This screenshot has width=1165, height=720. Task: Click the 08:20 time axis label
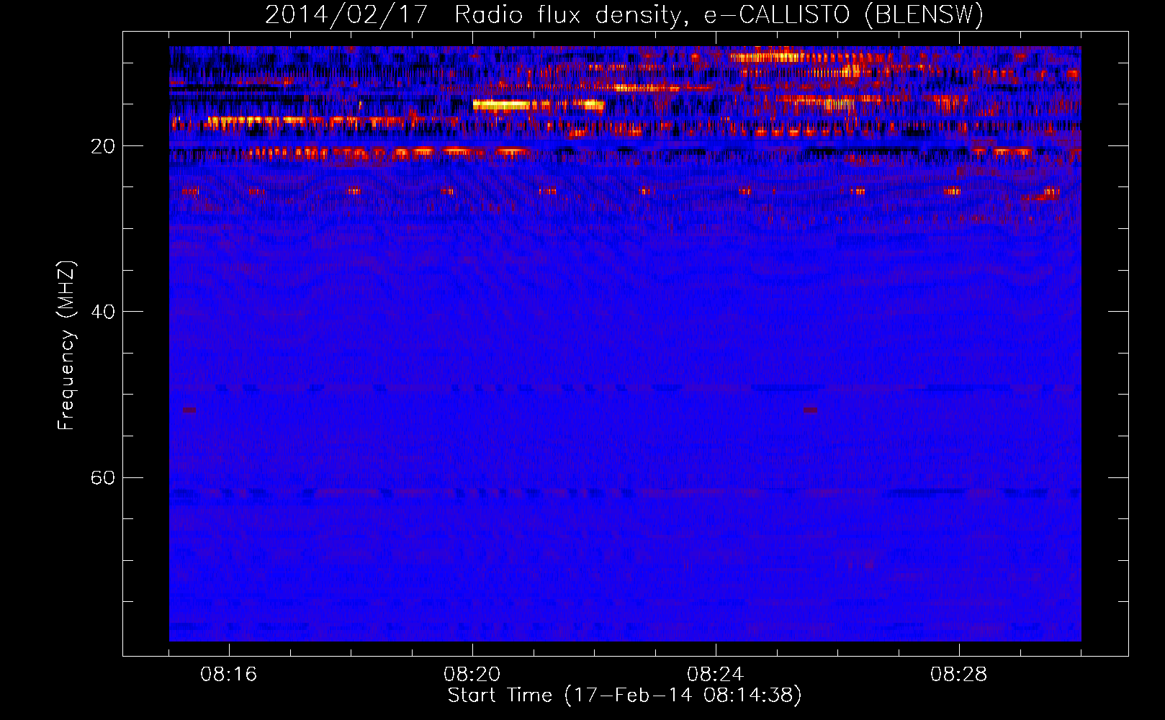pyautogui.click(x=472, y=675)
